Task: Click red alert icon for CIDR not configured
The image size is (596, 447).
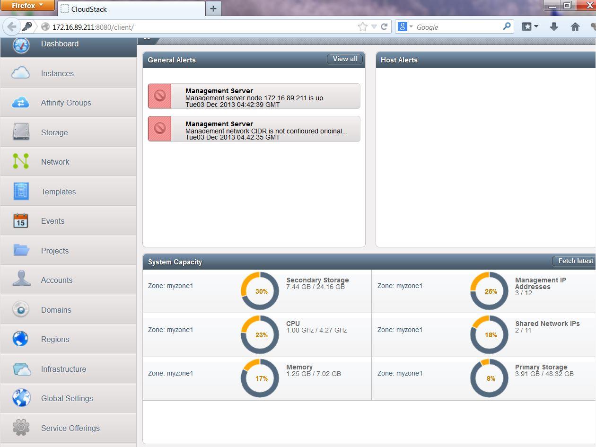Action: pyautogui.click(x=160, y=129)
